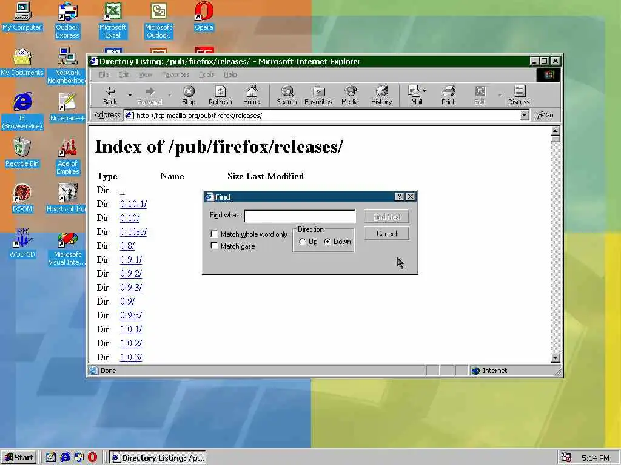Click the system tray clock showing 5:14 PM
This screenshot has height=465, width=621.
click(596, 458)
